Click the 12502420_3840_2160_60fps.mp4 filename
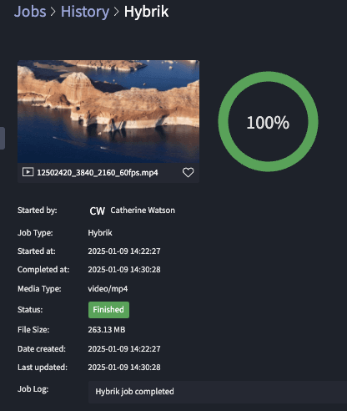 (x=98, y=173)
